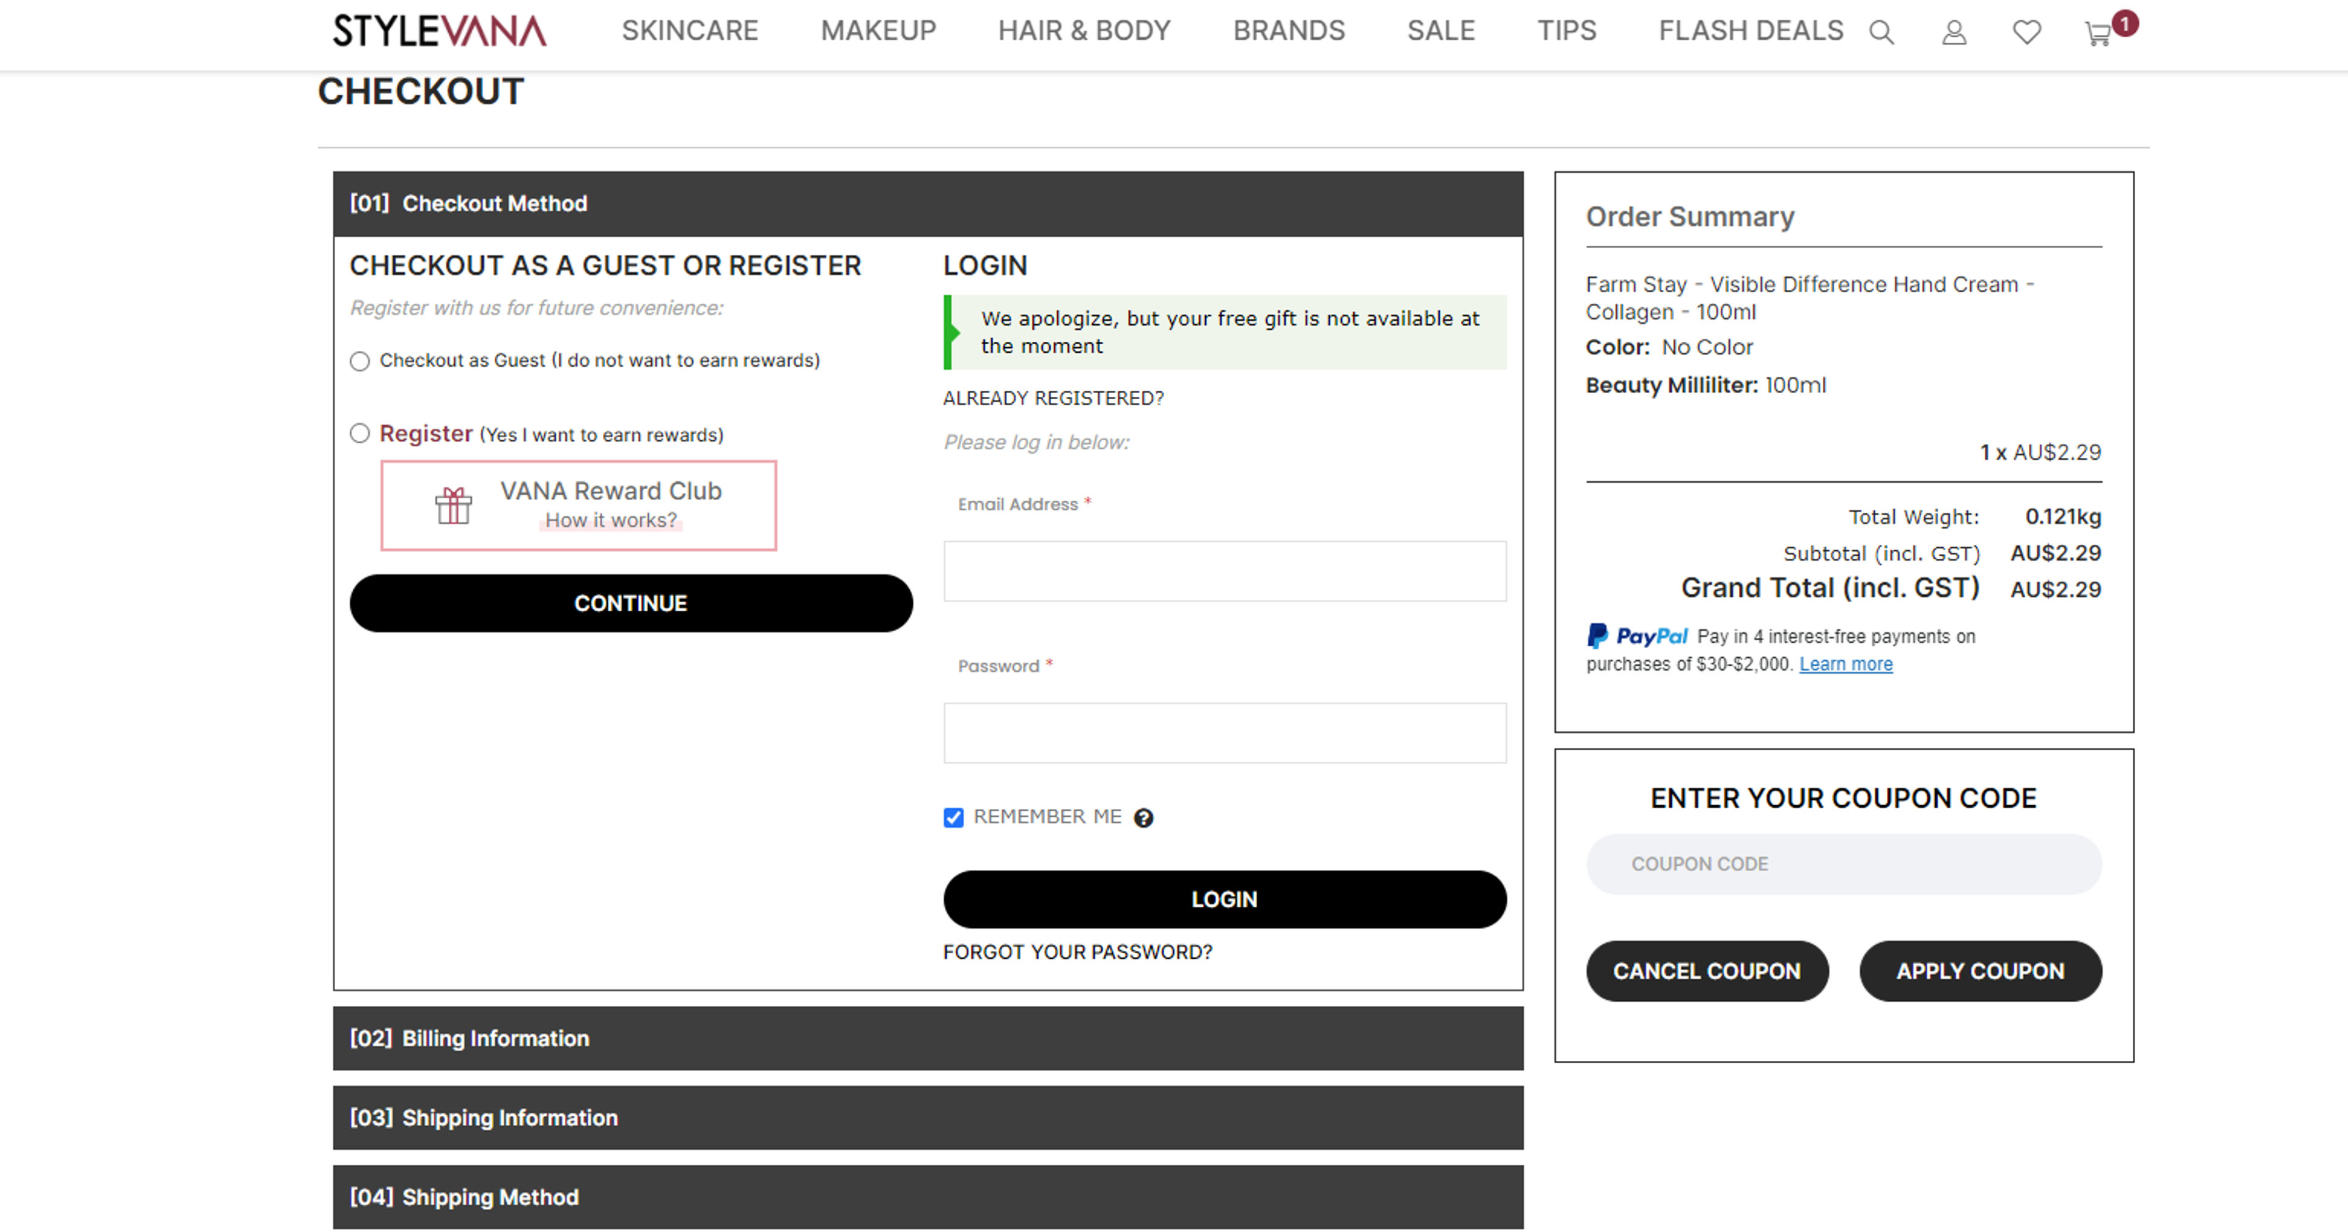Image resolution: width=2348 pixels, height=1232 pixels.
Task: Open PayPal Learn more link
Action: 1845,664
